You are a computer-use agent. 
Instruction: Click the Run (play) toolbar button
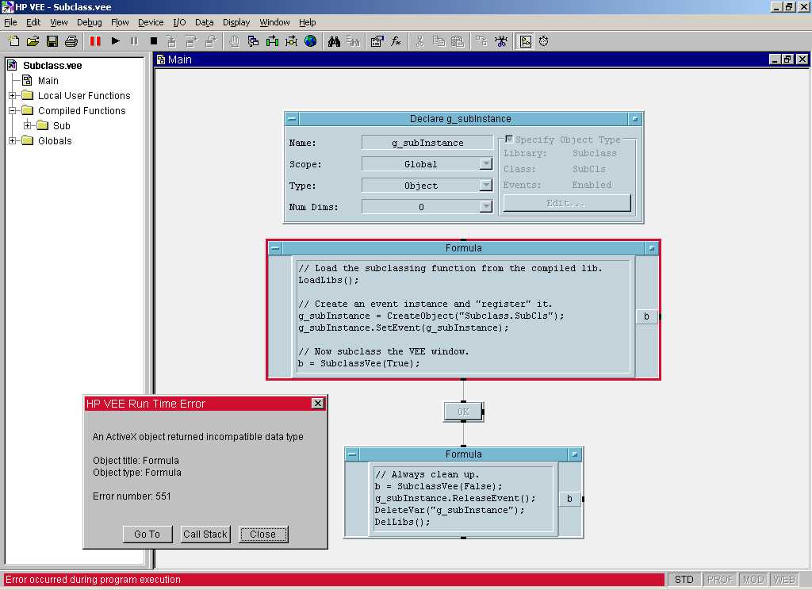(x=115, y=41)
